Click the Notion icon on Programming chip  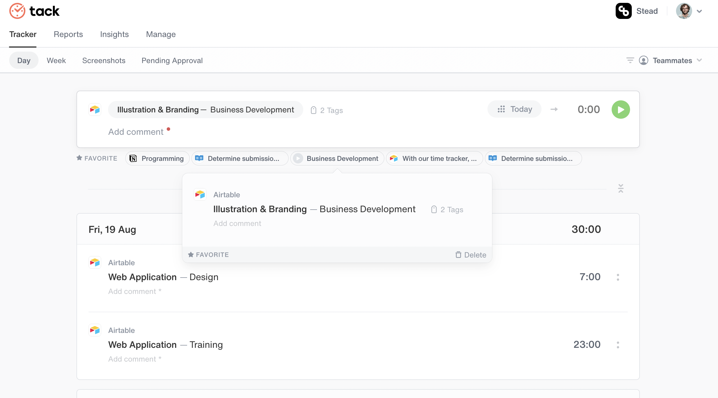coord(133,158)
